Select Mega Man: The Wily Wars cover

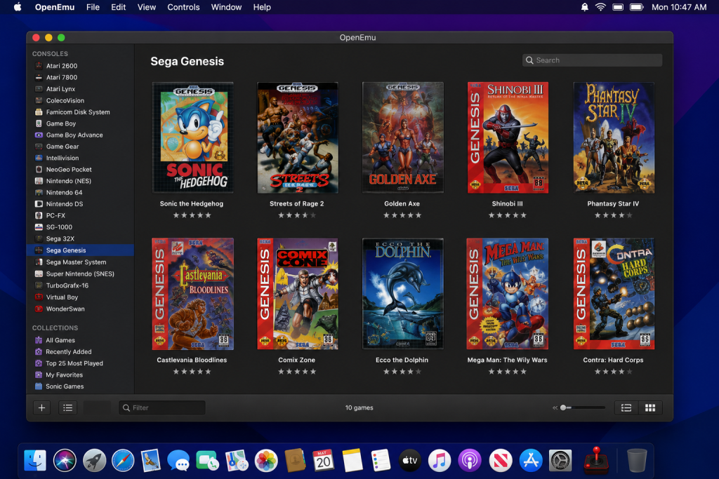click(x=507, y=294)
